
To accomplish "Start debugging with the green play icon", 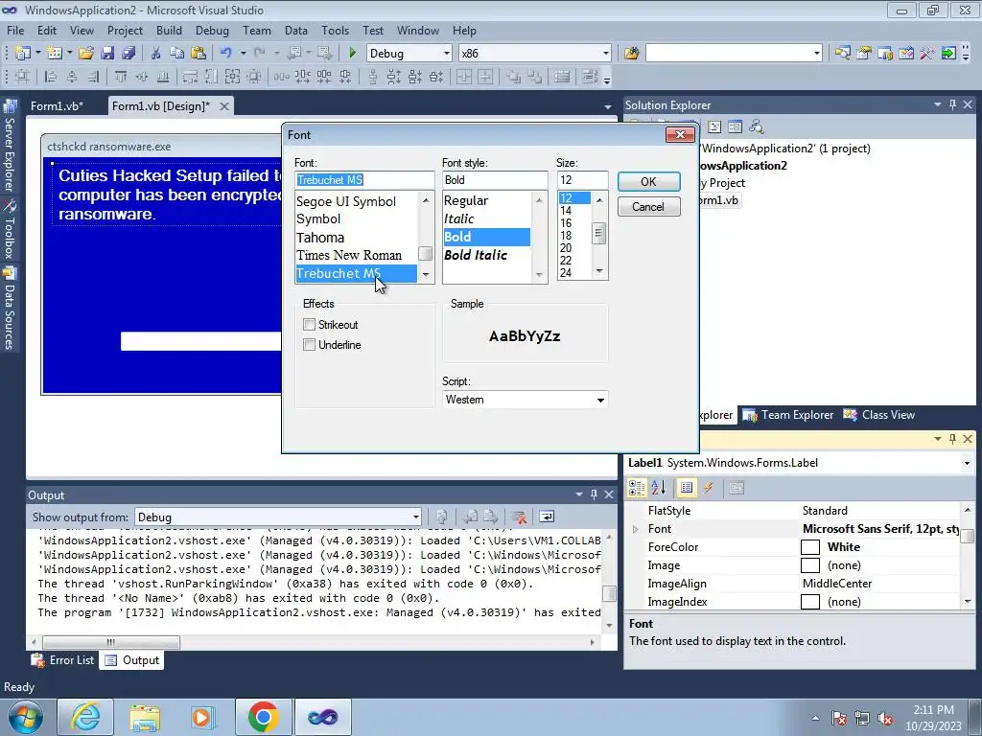I will point(352,54).
